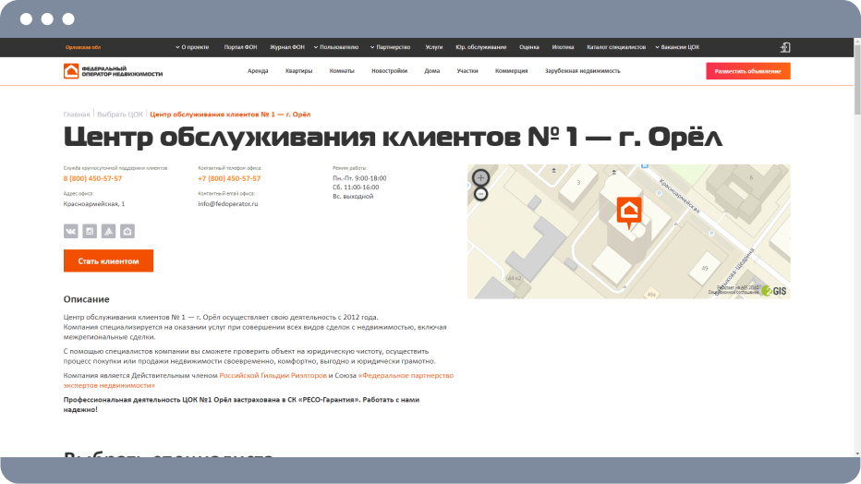Click the working hours Пн.-Пт. 9:00-18:00

coord(359,178)
